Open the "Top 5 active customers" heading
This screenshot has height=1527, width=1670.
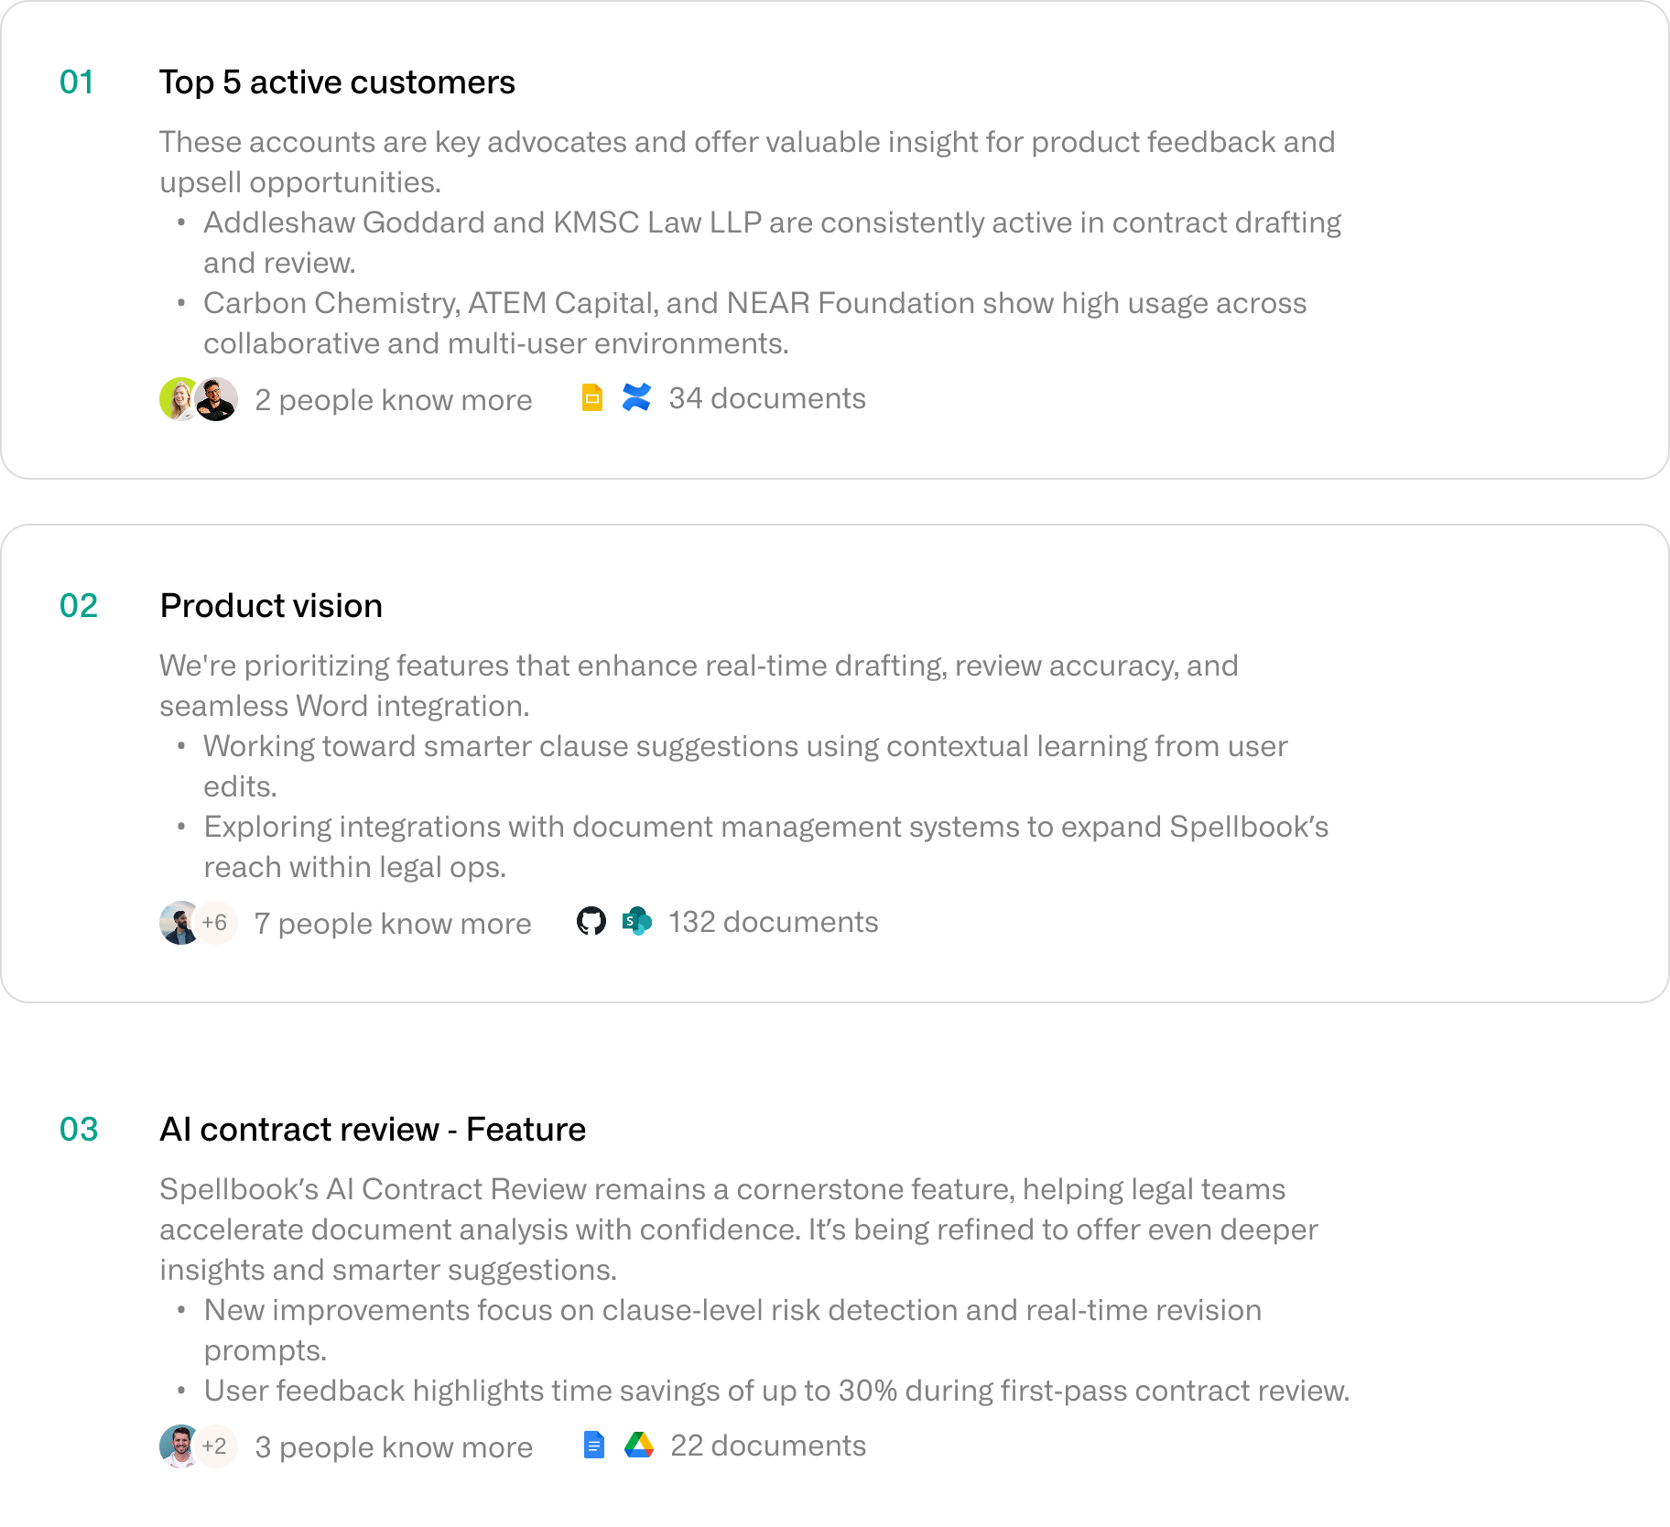tap(337, 82)
